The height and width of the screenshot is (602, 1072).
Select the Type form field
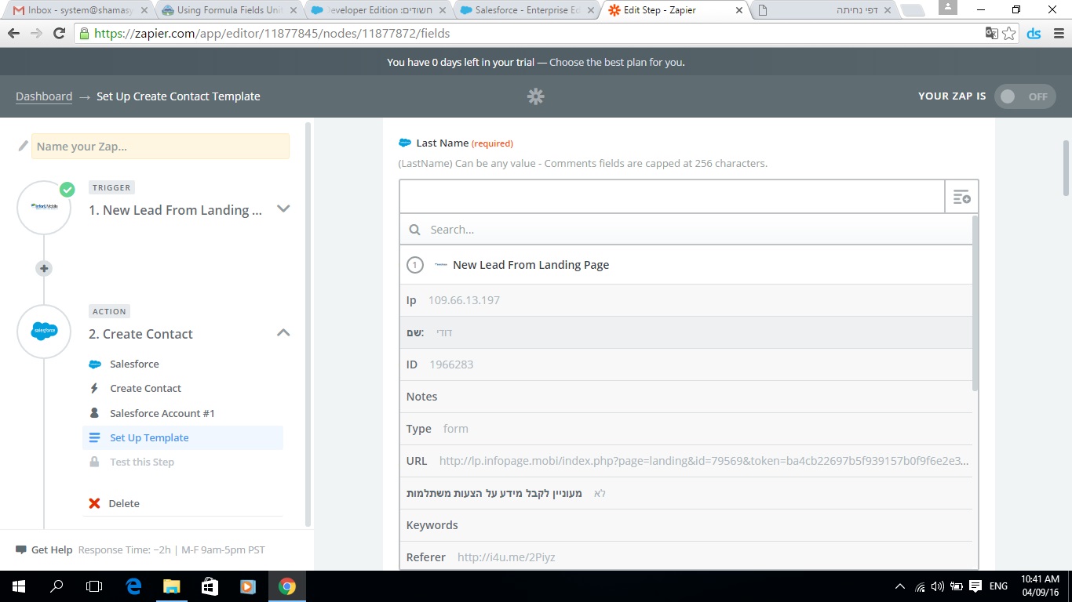(686, 429)
